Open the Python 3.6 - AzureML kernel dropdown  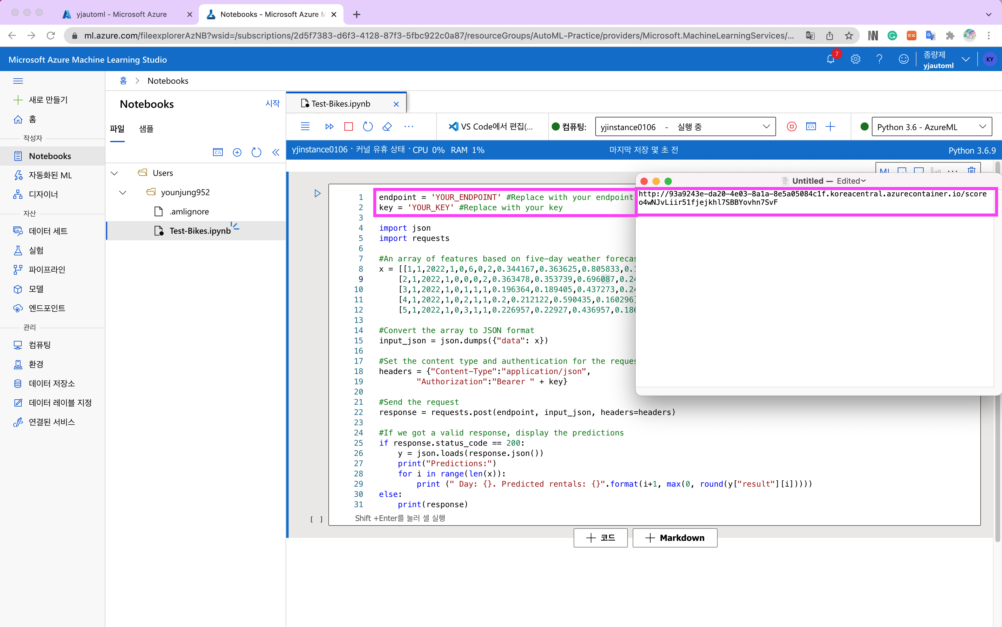pos(932,126)
